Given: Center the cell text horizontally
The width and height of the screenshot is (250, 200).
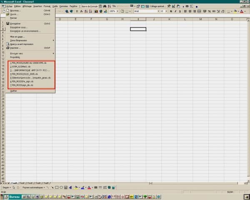Looking at the screenshot, I should (190, 11).
